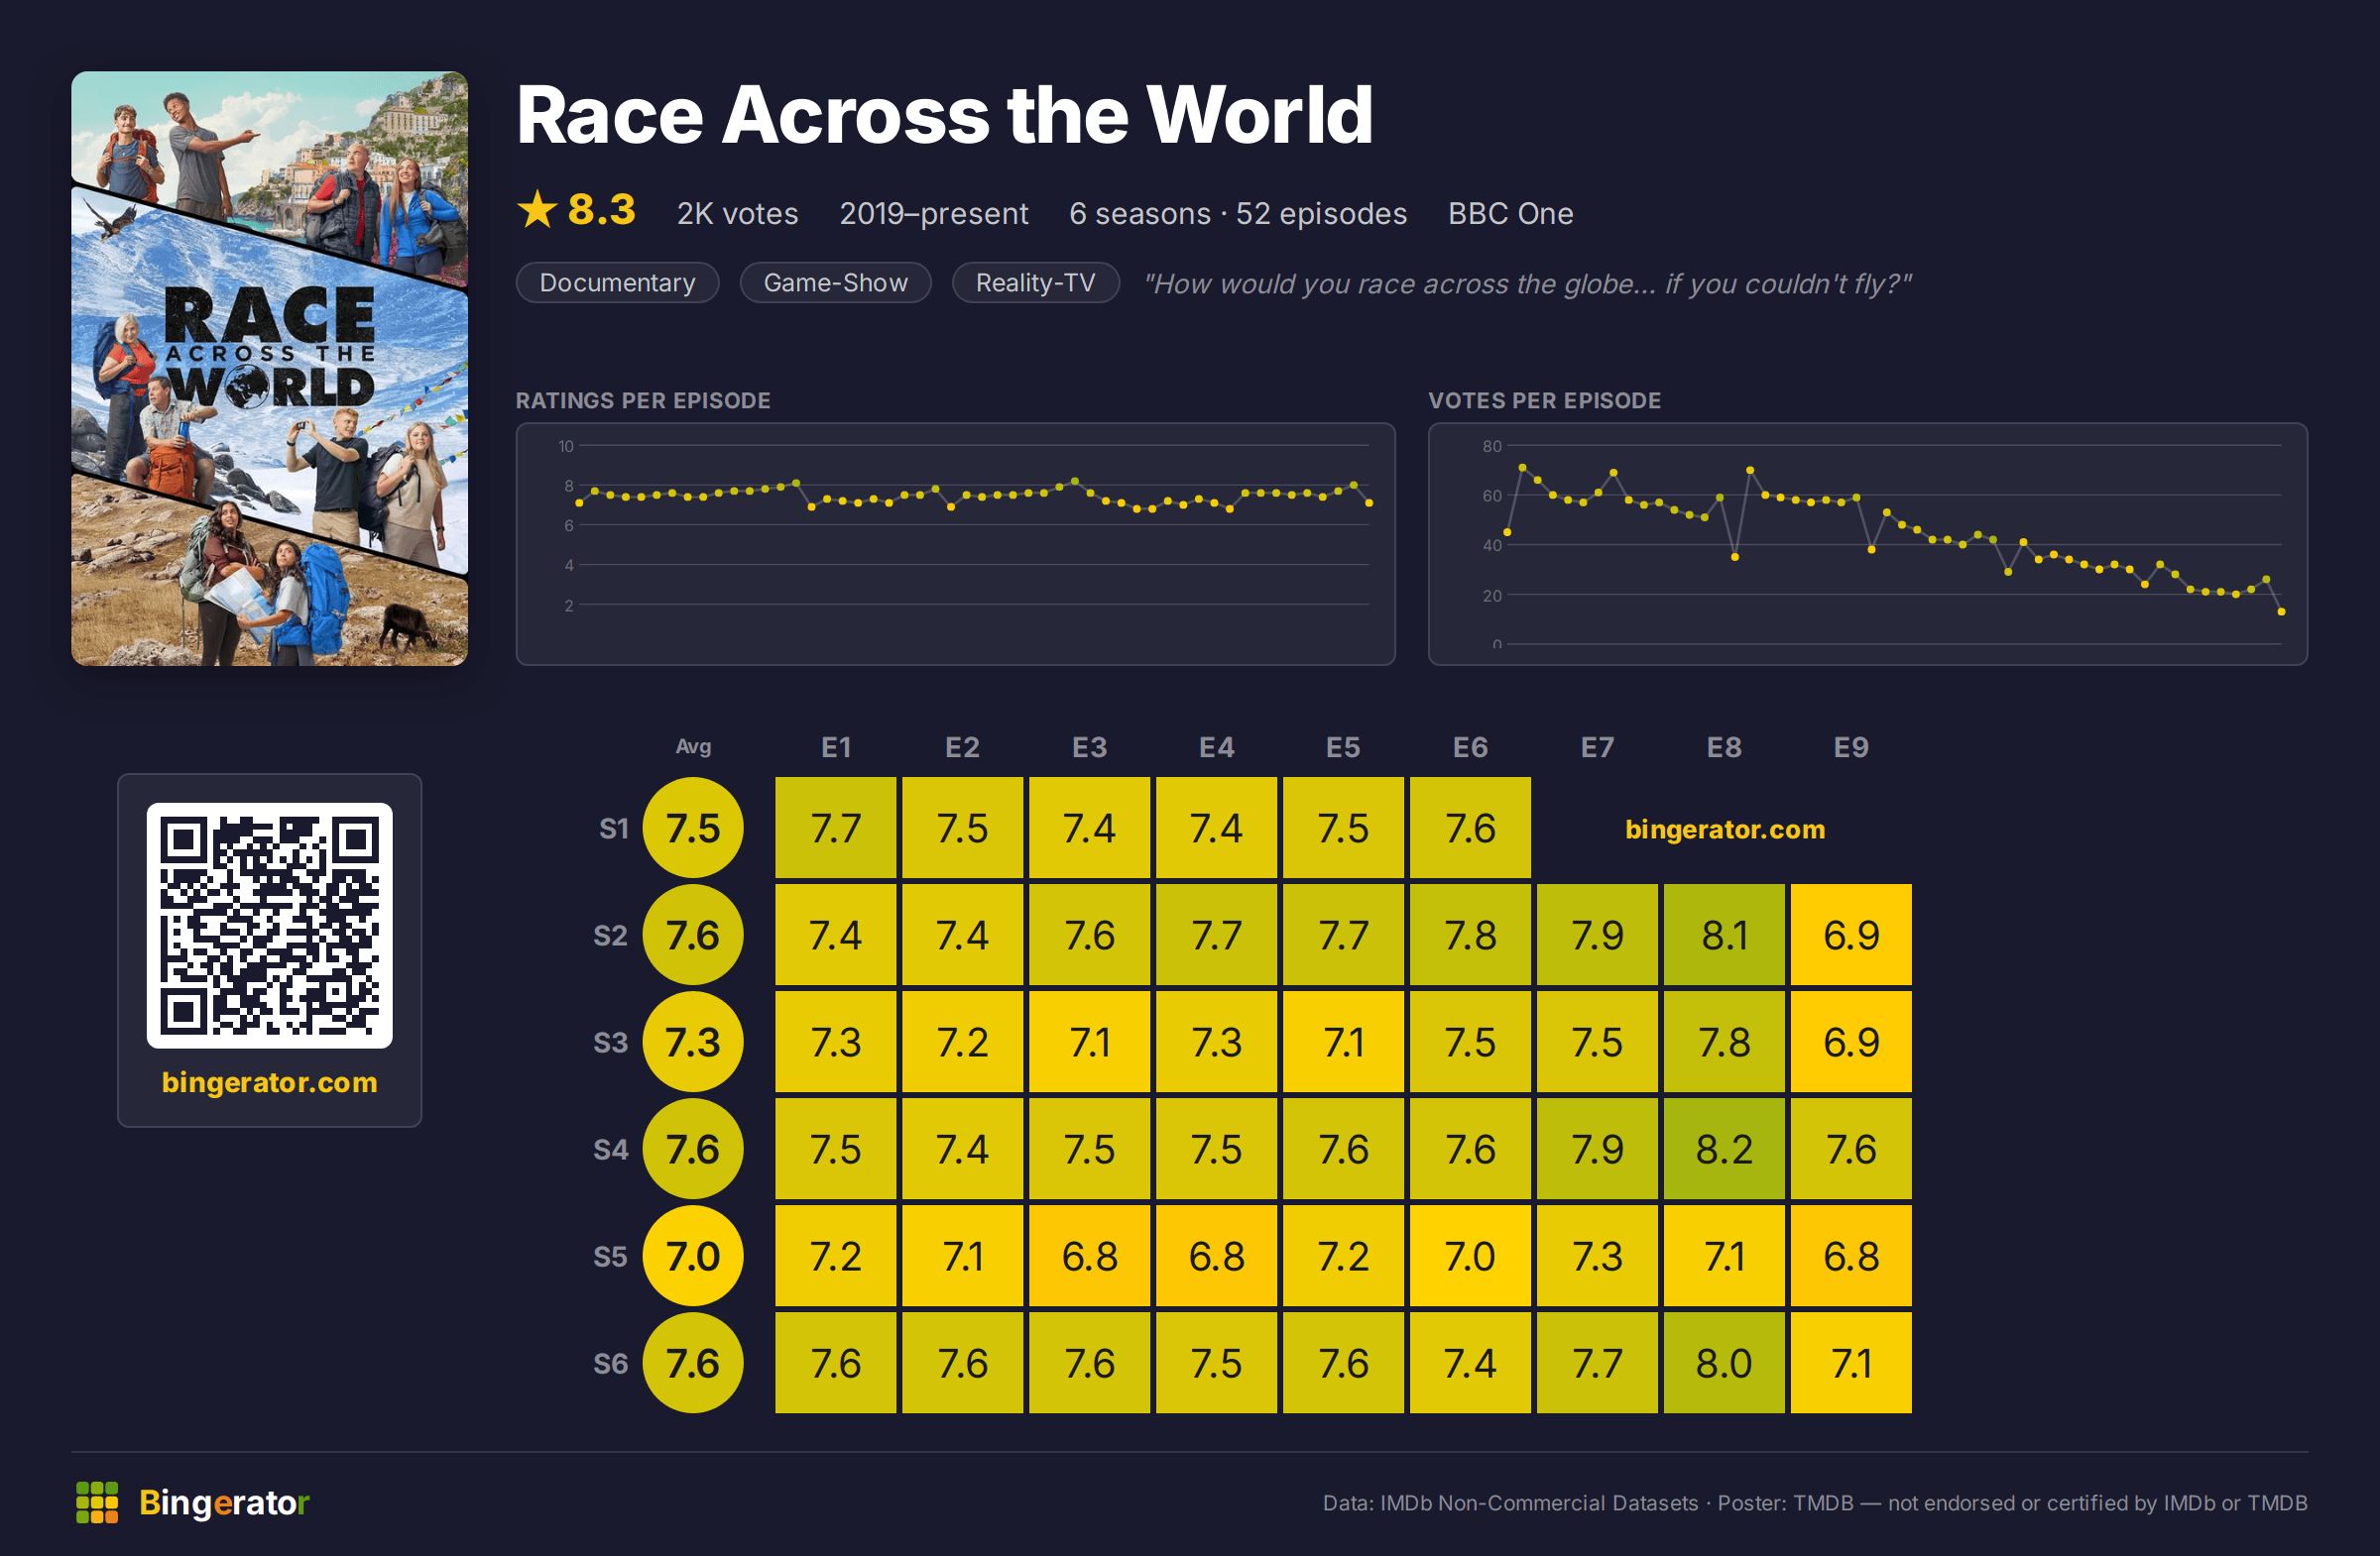Click the S2 E9 cell rated 6.9
The image size is (2380, 1556).
[1851, 935]
